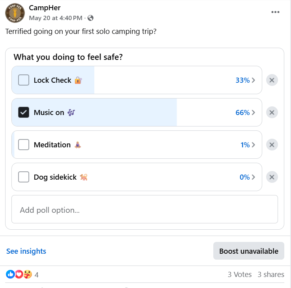Click the Boost unavailable button
The width and height of the screenshot is (291, 288).
(248, 251)
